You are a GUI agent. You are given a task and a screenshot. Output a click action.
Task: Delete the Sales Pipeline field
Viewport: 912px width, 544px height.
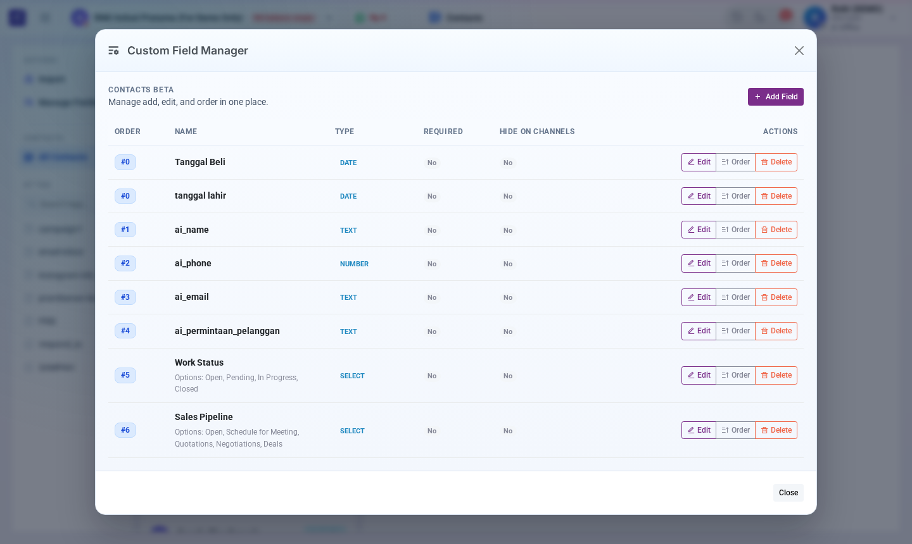[776, 430]
